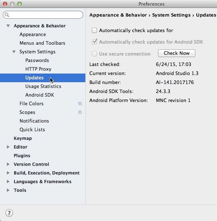Image resolution: width=217 pixels, height=221 pixels.
Task: Open Keymap settings
Action: click(23, 138)
